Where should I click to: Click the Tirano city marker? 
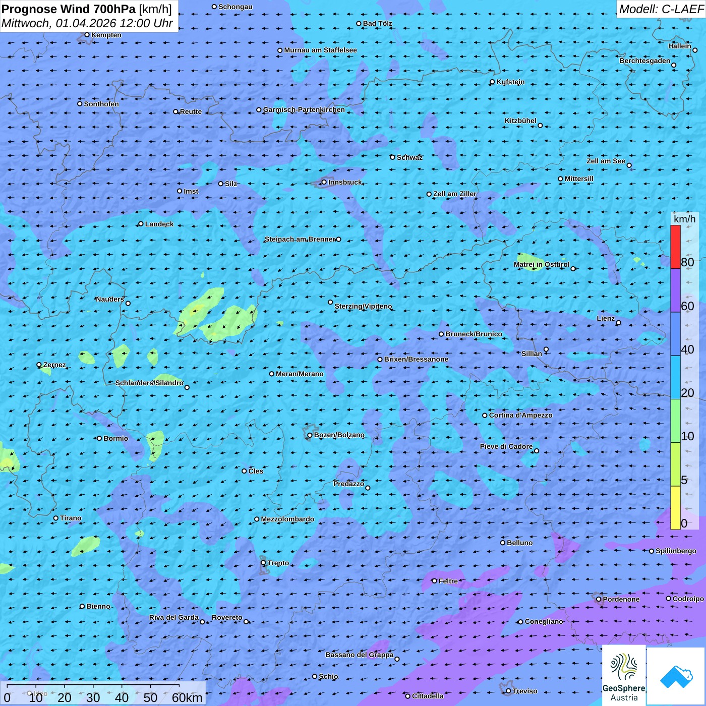pyautogui.click(x=56, y=518)
